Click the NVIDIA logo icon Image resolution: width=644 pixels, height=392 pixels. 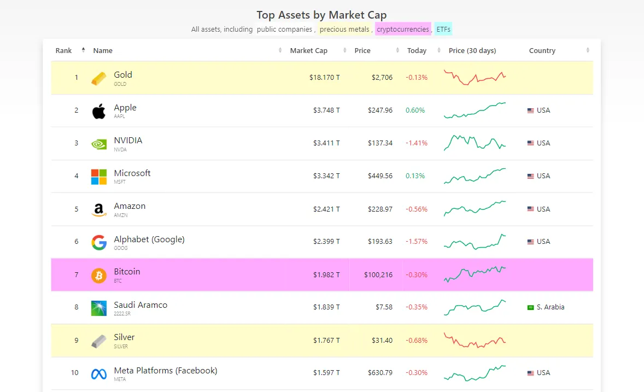pos(99,144)
